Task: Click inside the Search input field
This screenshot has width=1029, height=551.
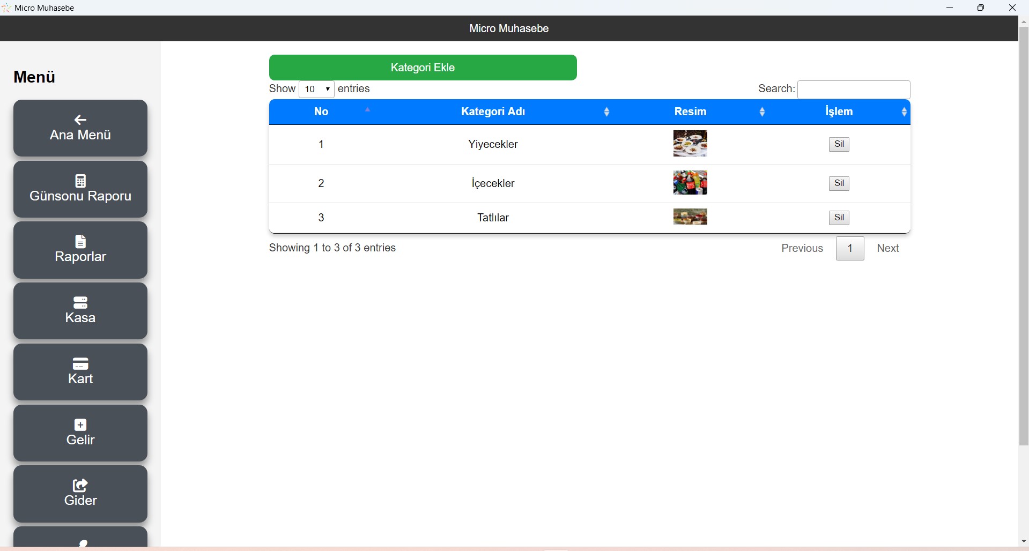Action: point(854,90)
